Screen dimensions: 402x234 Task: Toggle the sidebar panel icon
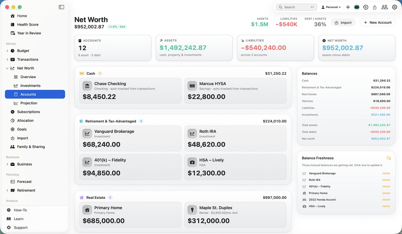pos(61,7)
